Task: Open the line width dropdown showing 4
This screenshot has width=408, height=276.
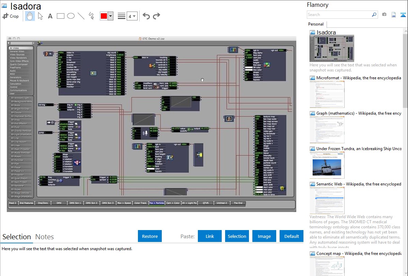Action: (132, 16)
